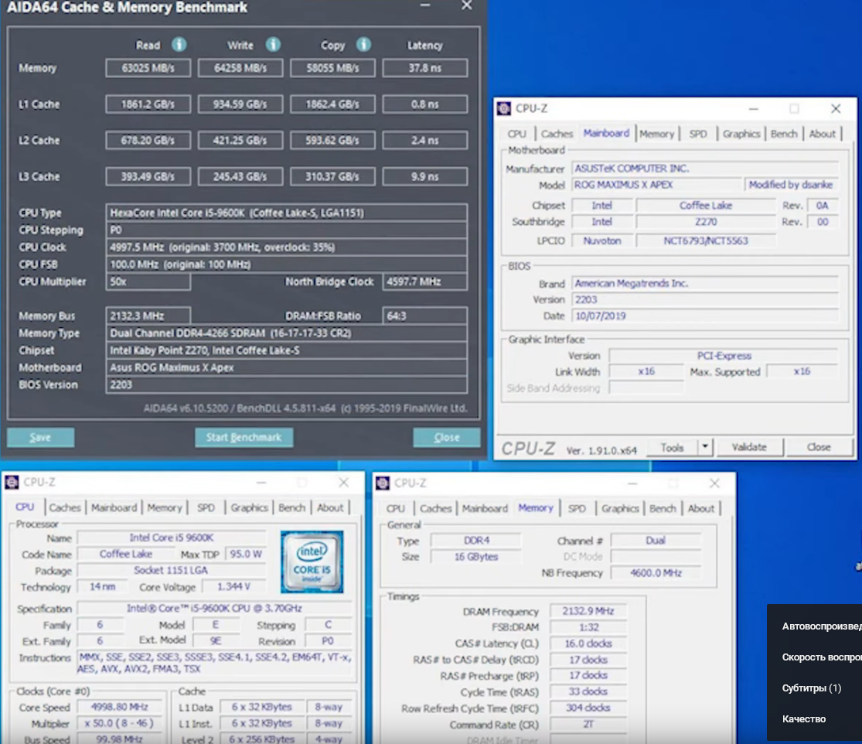Open CPU tab in CPU-Z Memory window

[395, 509]
